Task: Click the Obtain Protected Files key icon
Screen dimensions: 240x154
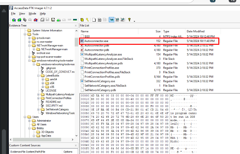Action: point(88,20)
